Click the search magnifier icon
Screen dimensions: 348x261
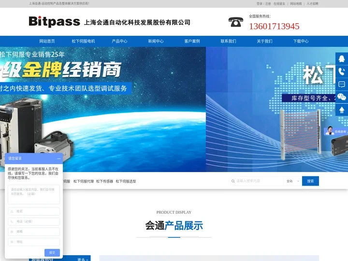(233, 181)
